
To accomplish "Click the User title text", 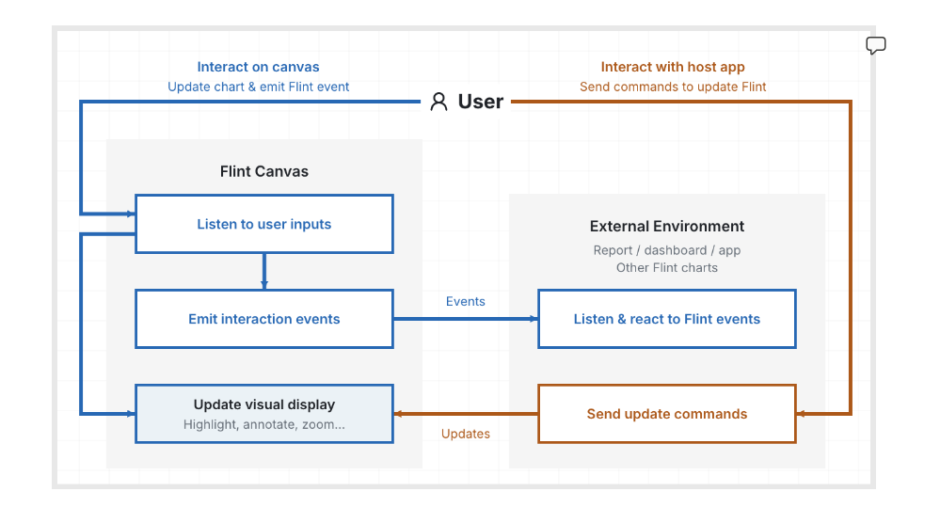I will tap(481, 102).
